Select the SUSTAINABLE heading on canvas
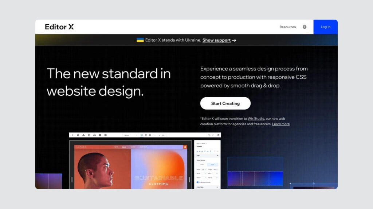Image resolution: width=373 pixels, height=209 pixels. pos(159,178)
